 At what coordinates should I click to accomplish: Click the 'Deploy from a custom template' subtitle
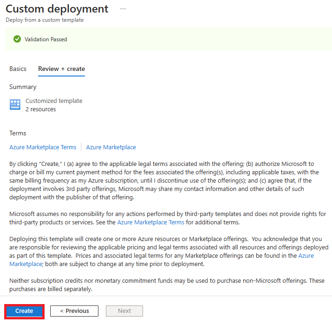click(x=45, y=20)
